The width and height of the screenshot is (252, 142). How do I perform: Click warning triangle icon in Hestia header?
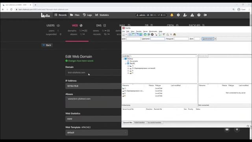192,15
